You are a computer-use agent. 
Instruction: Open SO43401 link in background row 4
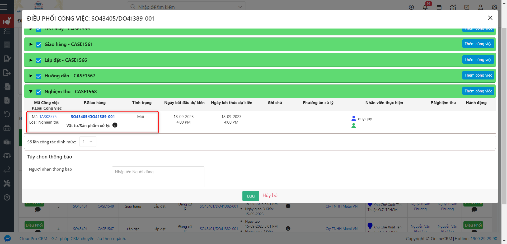coord(80,229)
